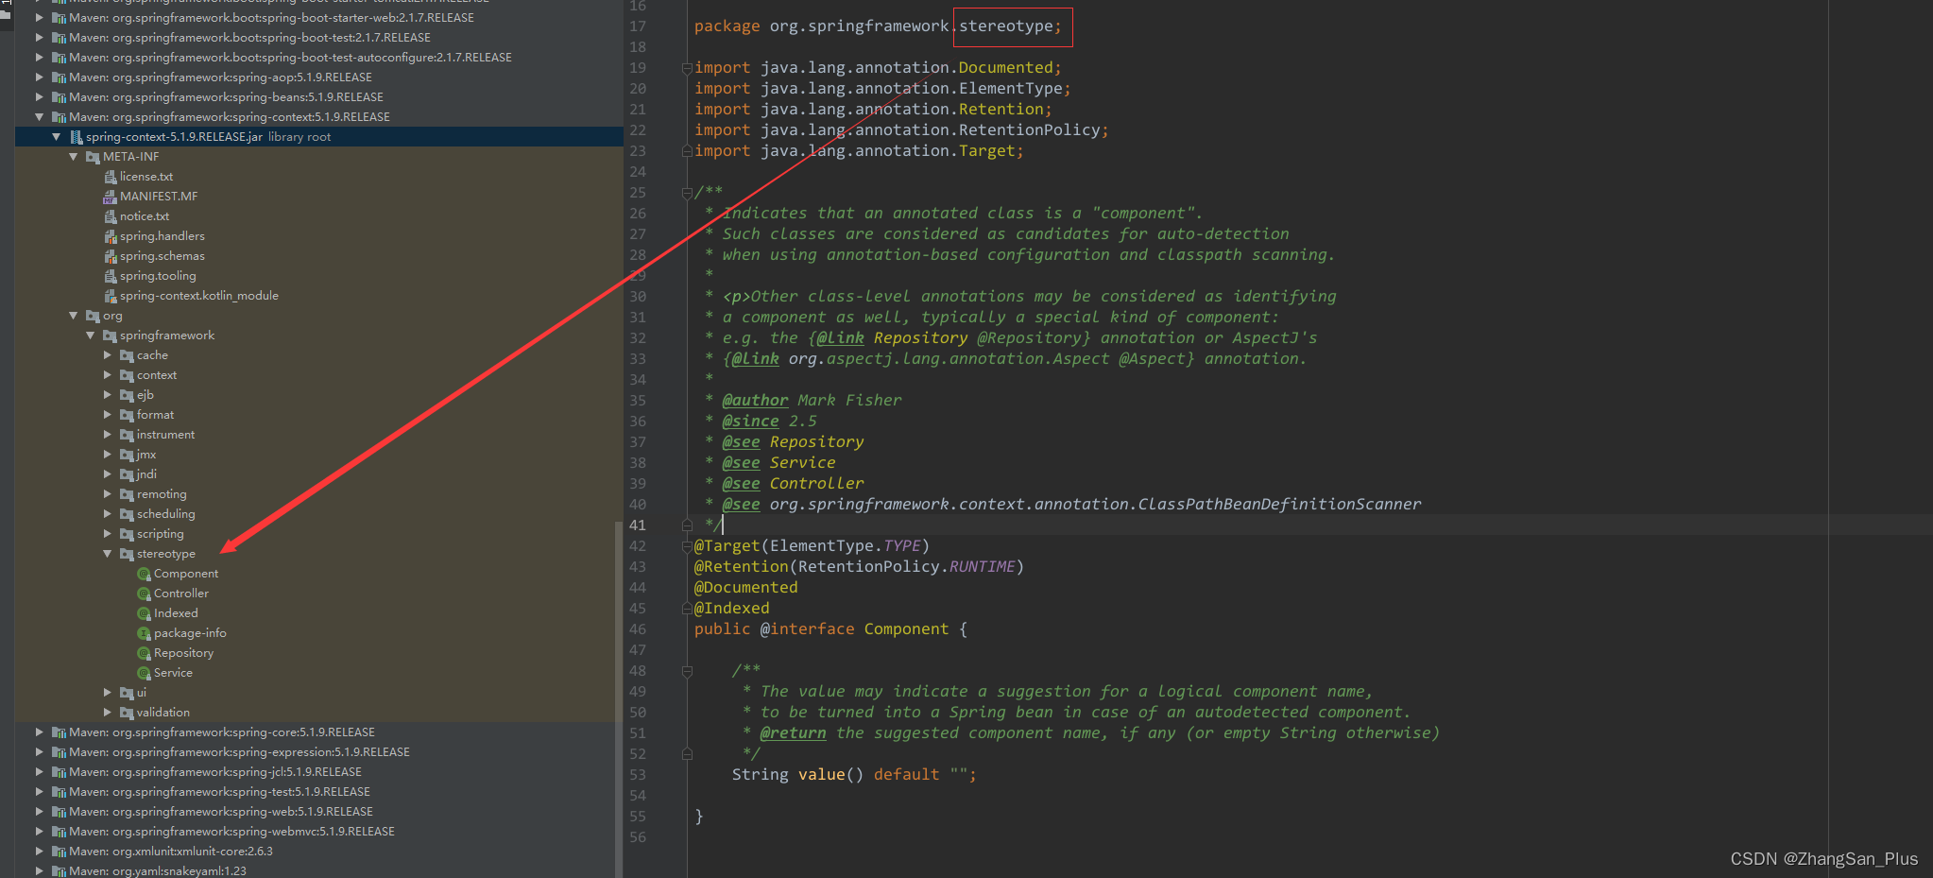Click the spring.schemas file icon
The width and height of the screenshot is (1933, 878).
point(110,256)
